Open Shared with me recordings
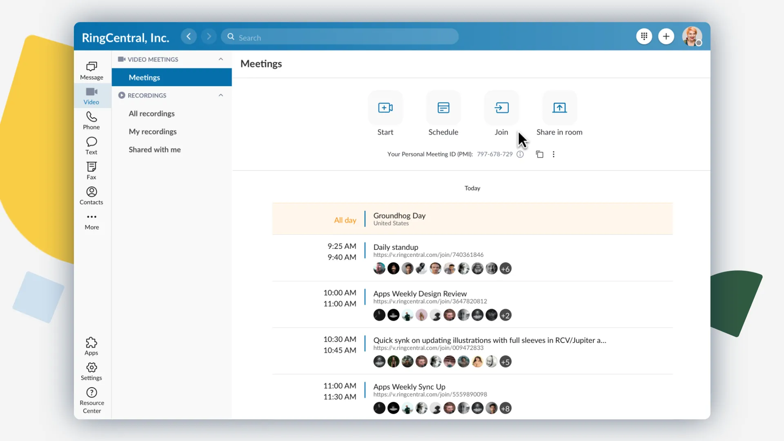Viewport: 784px width, 441px height. (154, 149)
